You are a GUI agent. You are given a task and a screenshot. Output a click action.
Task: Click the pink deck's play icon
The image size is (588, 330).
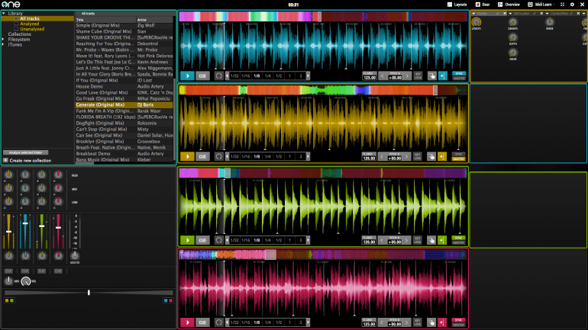187,323
